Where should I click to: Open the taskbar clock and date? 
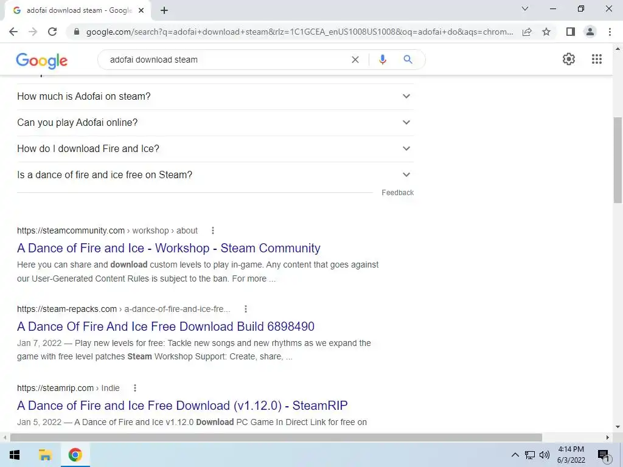[x=571, y=455]
